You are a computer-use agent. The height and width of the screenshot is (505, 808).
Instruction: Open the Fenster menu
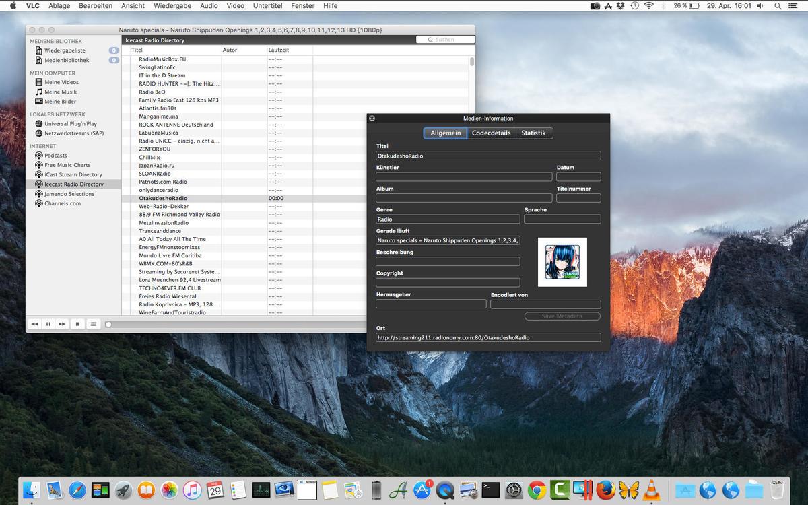pos(303,5)
